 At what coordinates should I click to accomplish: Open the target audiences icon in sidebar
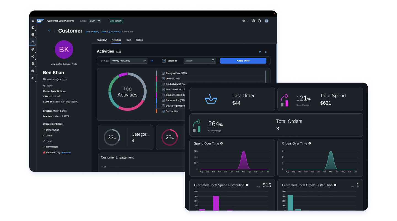click(33, 49)
